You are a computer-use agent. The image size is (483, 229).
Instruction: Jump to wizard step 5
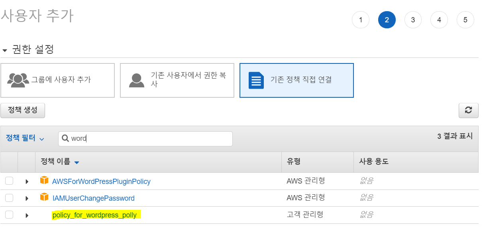[465, 20]
